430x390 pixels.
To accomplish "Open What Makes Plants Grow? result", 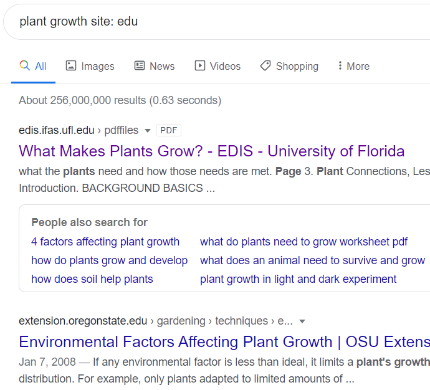I will 211,151.
